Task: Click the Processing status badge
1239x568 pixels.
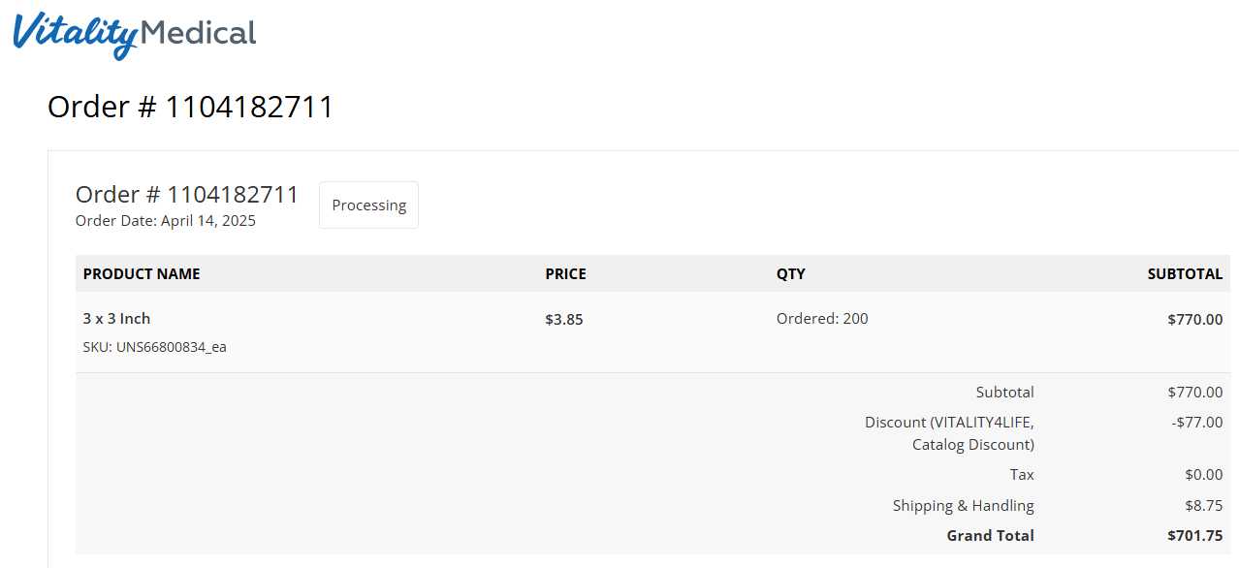Action: tap(368, 205)
